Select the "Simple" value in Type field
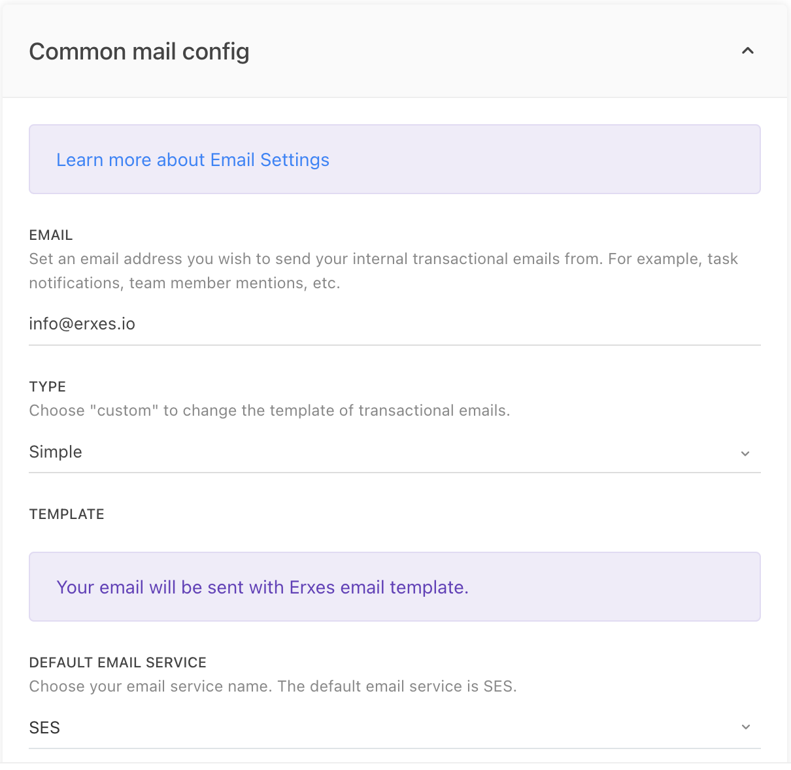 coord(56,452)
